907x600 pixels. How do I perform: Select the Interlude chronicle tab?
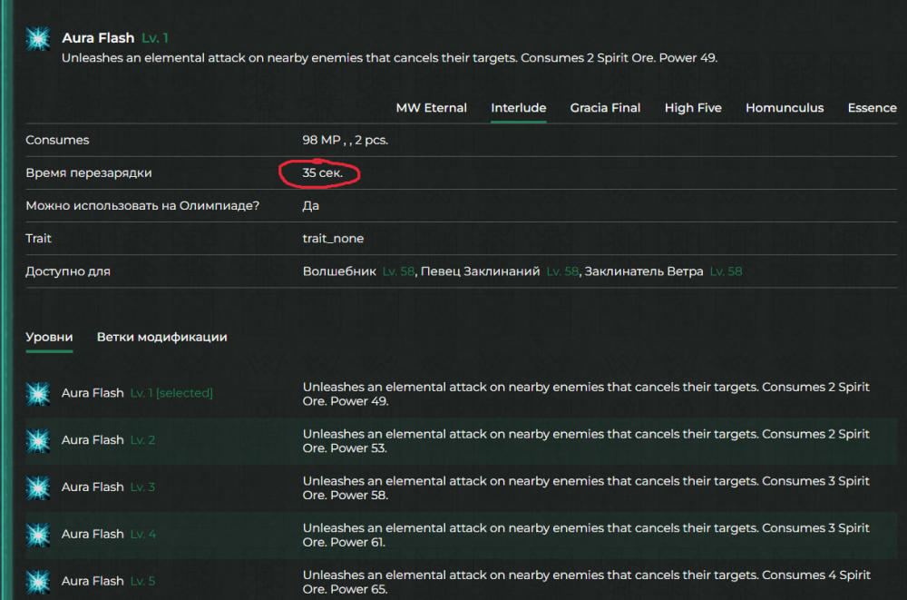518,108
